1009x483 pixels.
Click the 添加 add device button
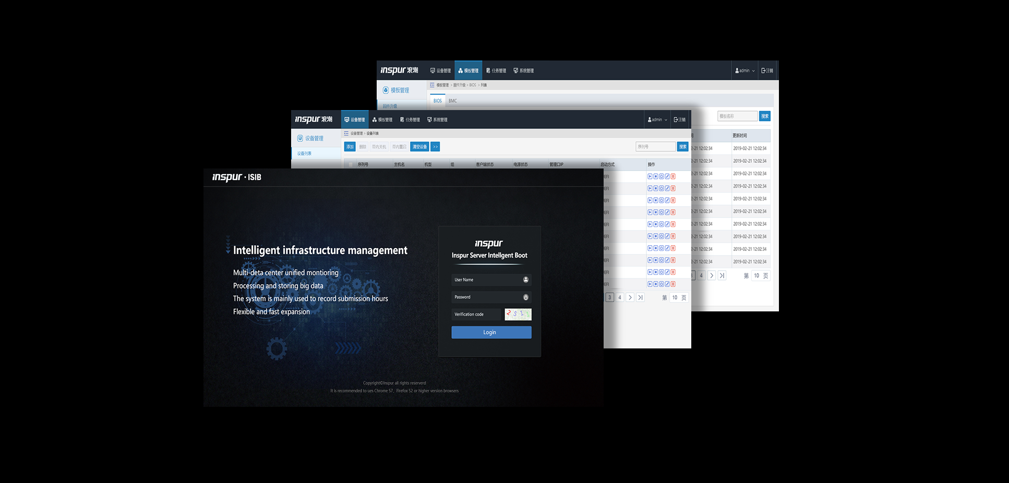point(350,147)
